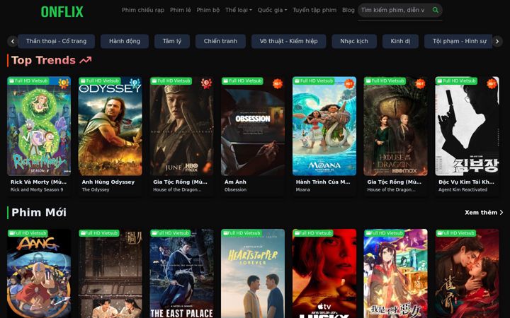Click the ONFLIX logo
Screen dimensions: 510x318
62,12
